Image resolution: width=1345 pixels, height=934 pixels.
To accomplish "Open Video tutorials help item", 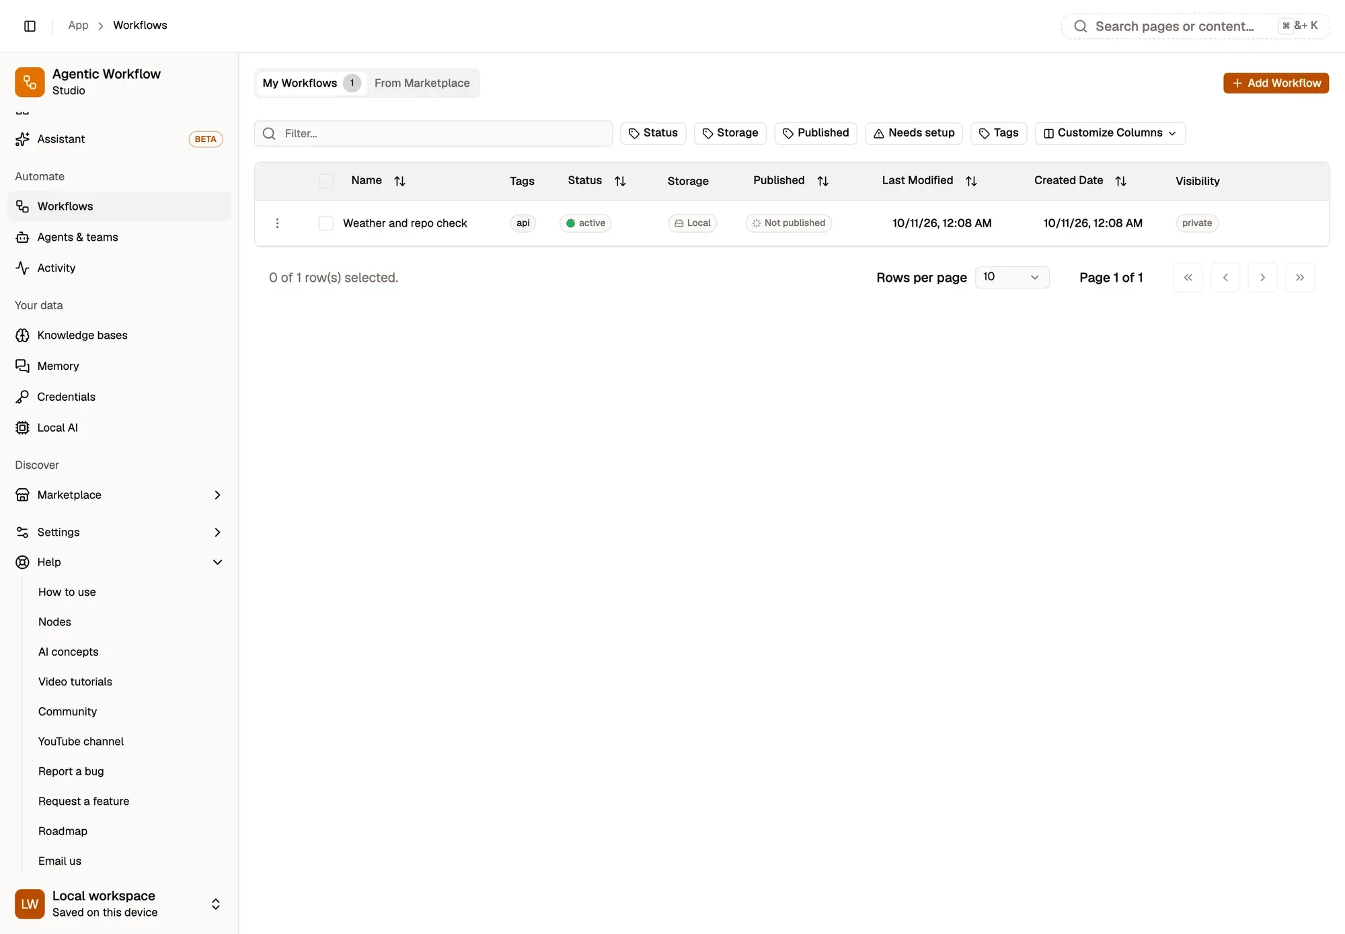I will coord(75,682).
